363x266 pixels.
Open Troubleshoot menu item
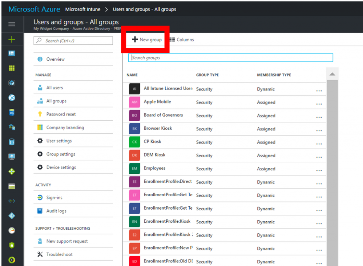(x=73, y=254)
